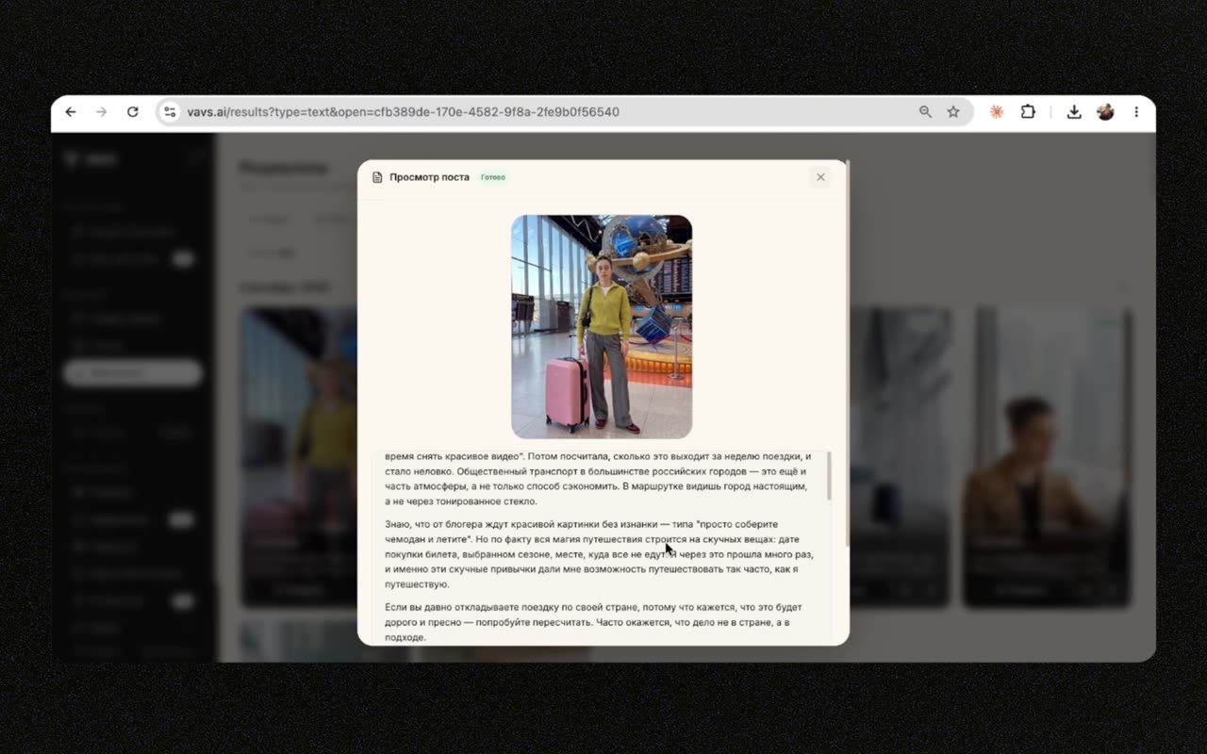1207x754 pixels.
Task: Open the Extensions puzzle-piece menu
Action: click(x=1028, y=112)
